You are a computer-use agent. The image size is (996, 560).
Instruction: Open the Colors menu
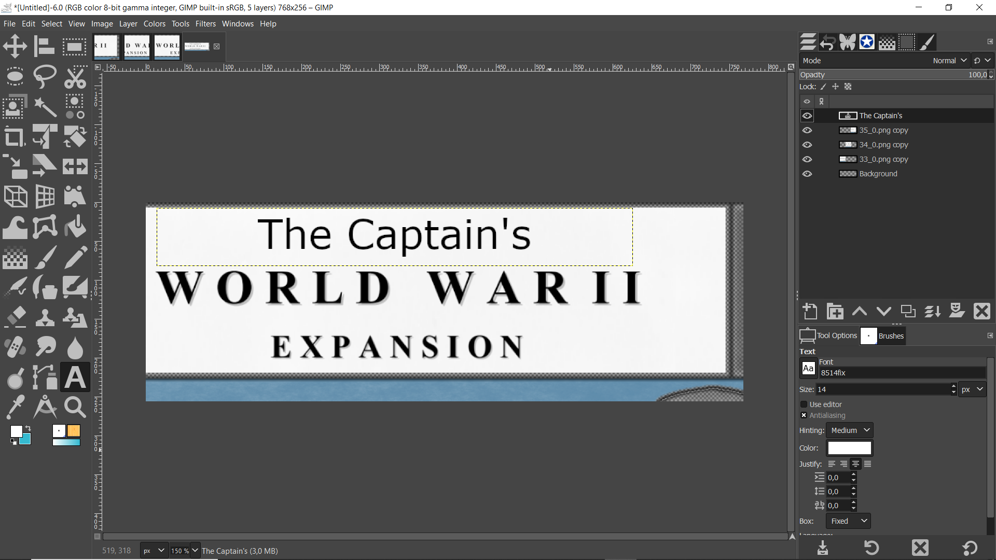click(155, 24)
